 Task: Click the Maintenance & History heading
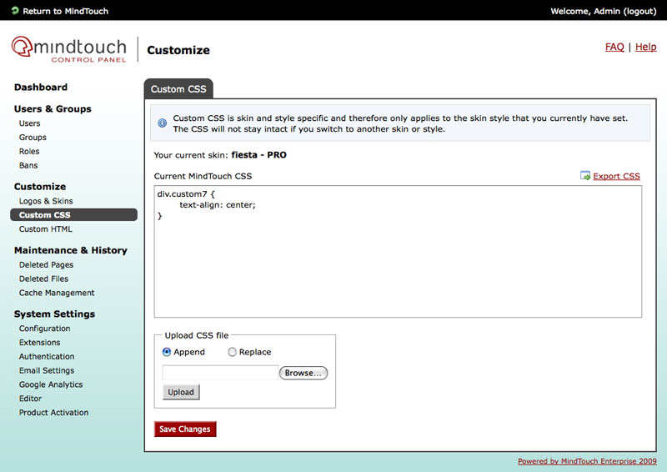point(70,250)
